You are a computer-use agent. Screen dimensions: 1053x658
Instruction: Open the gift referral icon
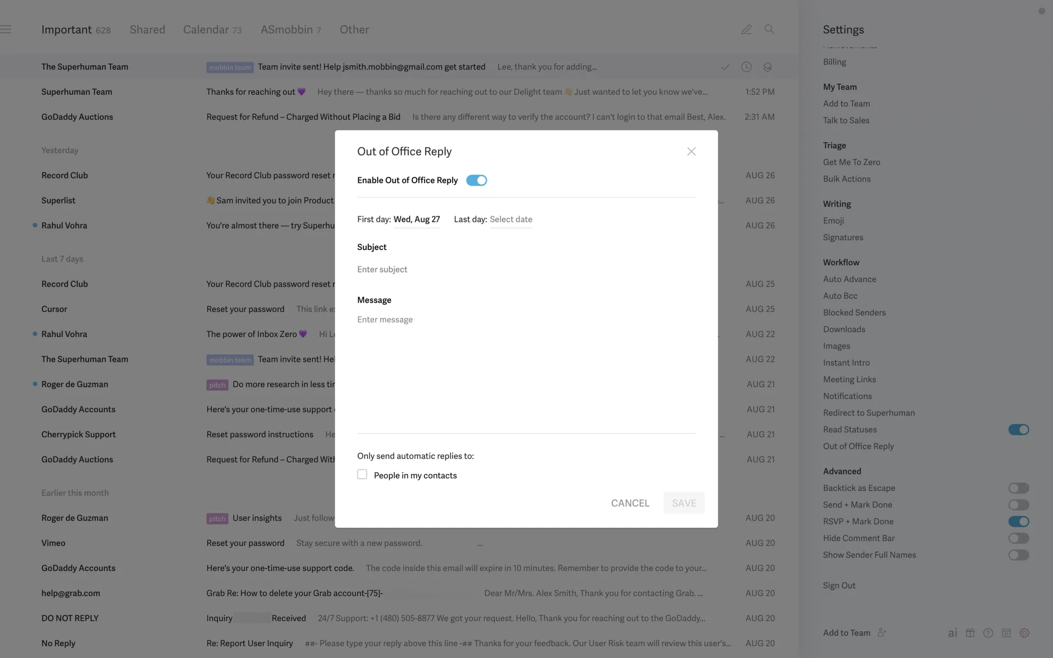click(x=970, y=633)
